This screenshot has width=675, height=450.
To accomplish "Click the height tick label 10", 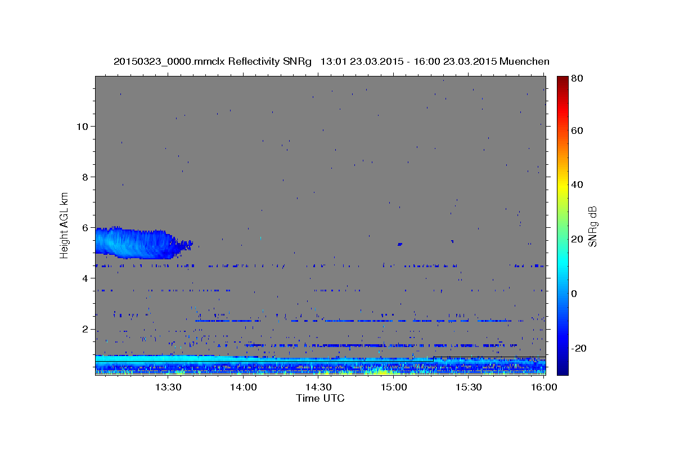I will click(82, 126).
